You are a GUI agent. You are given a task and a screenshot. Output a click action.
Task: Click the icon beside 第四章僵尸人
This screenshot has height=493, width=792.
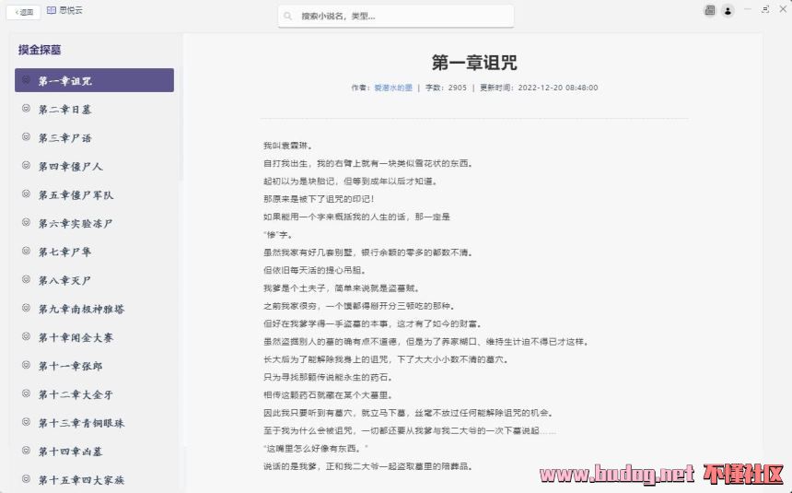point(27,165)
